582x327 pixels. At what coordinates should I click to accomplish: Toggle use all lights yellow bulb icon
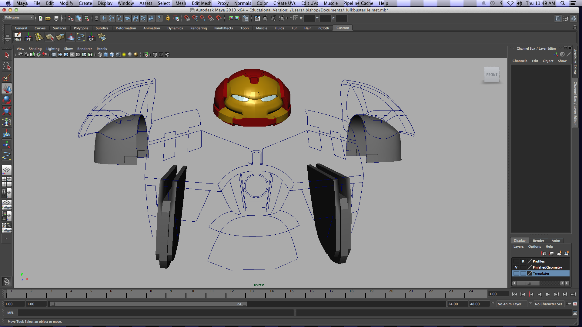tap(124, 54)
